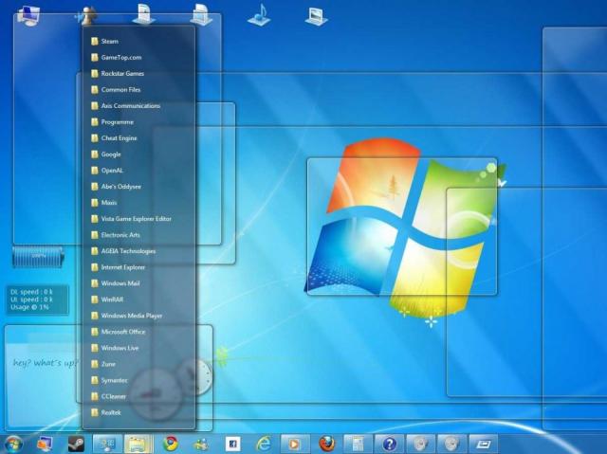607x454 pixels.
Task: Open Vista Game Explorer Editor folder
Action: tap(131, 219)
